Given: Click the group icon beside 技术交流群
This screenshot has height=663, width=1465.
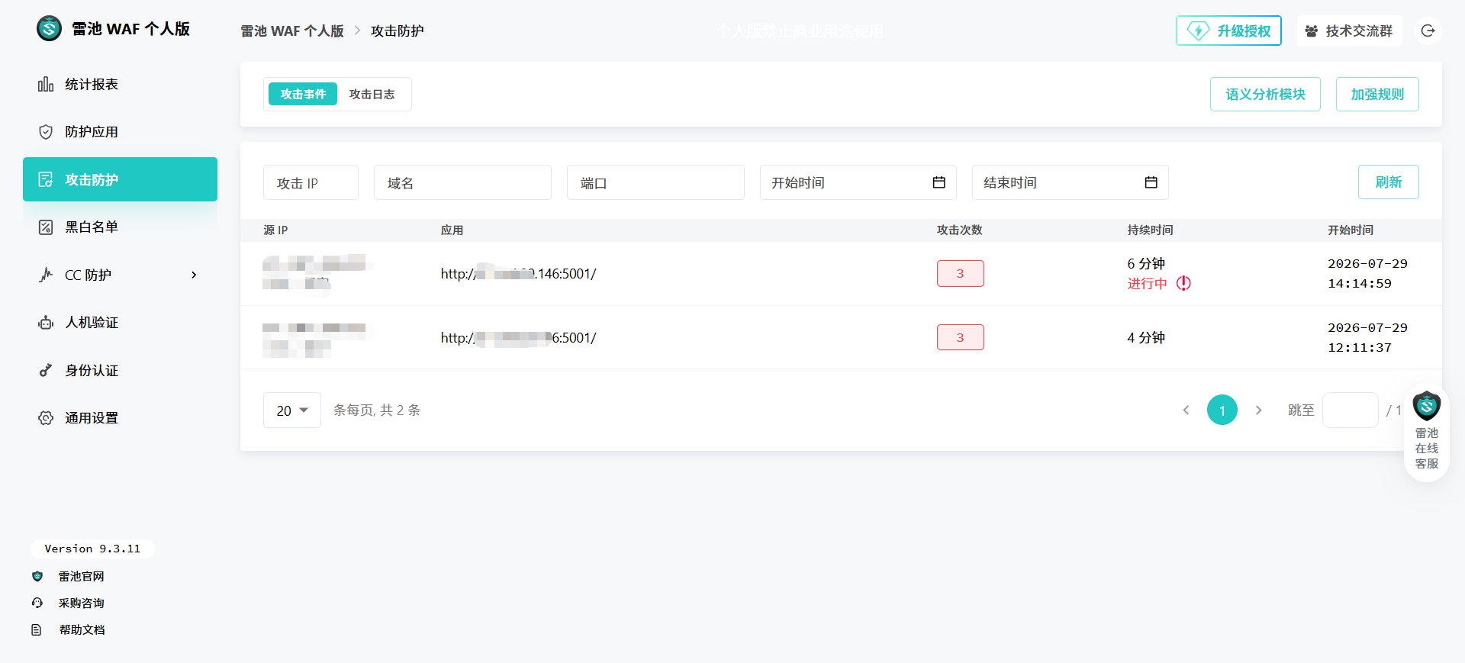Looking at the screenshot, I should tap(1312, 31).
